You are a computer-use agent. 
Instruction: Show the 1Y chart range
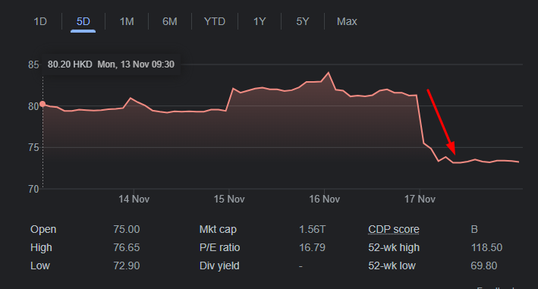[260, 21]
